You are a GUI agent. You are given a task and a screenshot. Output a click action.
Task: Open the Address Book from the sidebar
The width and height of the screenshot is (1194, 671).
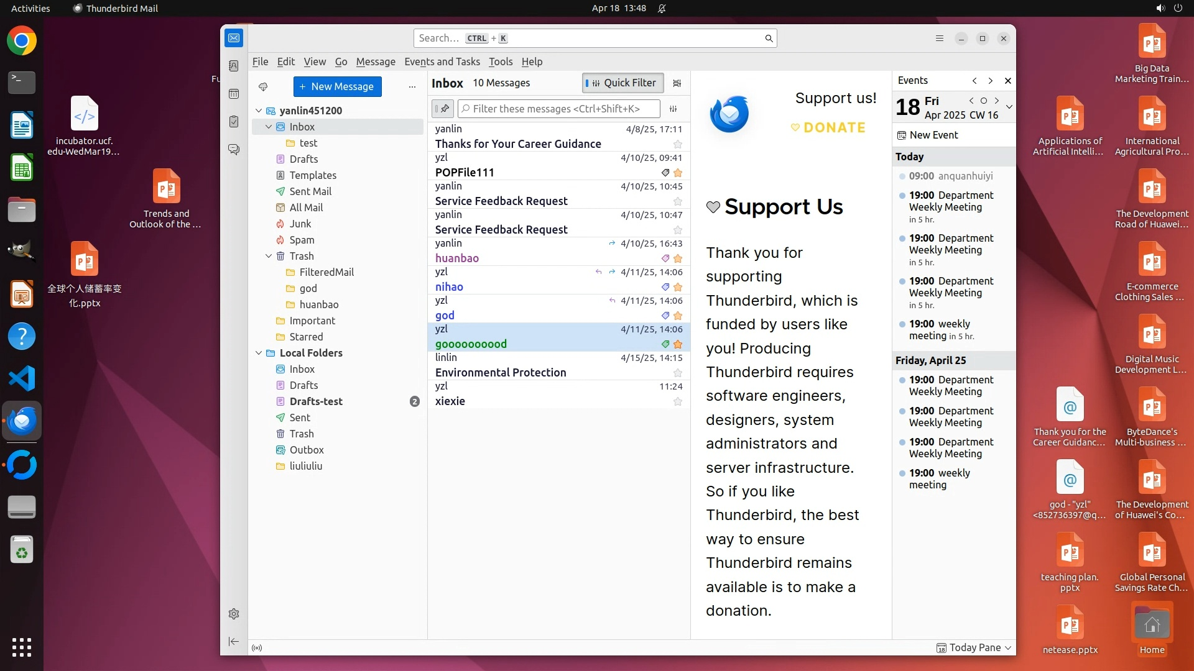click(234, 66)
